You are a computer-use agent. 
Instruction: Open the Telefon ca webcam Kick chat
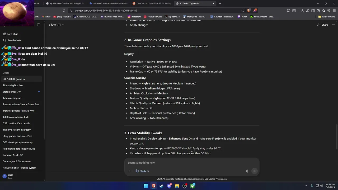(x=22, y=117)
